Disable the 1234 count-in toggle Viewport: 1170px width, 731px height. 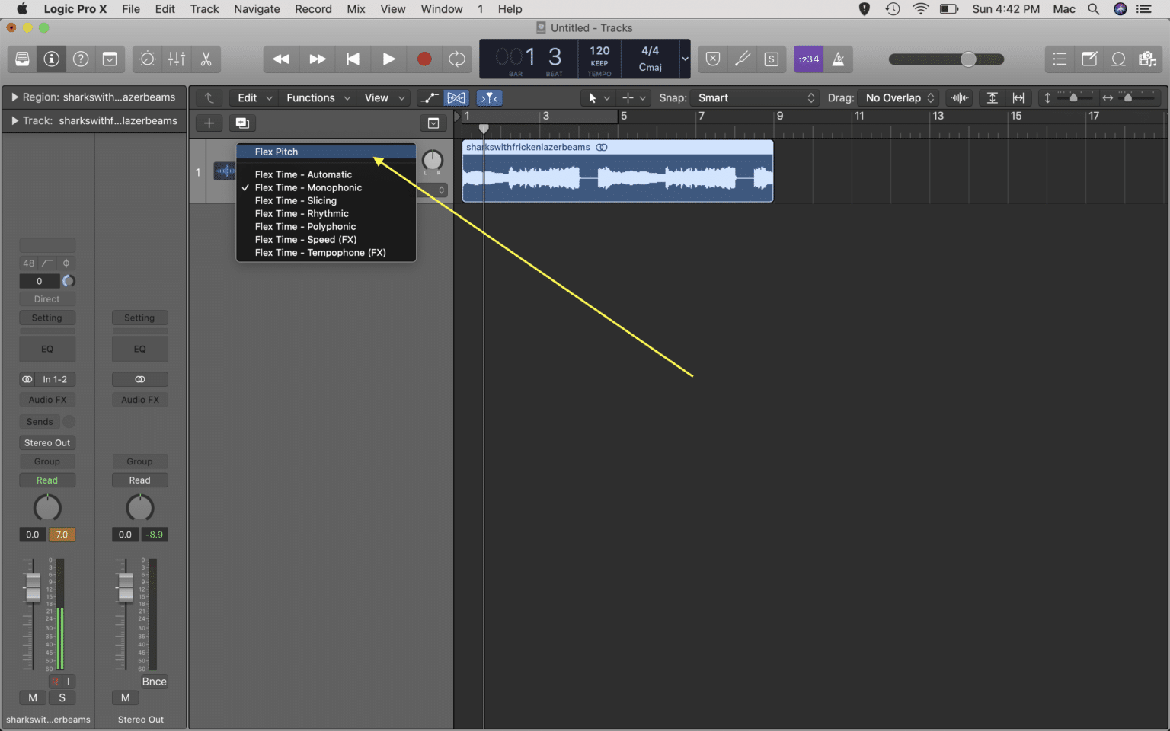point(808,59)
